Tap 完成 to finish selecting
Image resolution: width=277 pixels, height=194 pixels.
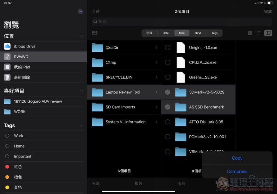click(268, 12)
